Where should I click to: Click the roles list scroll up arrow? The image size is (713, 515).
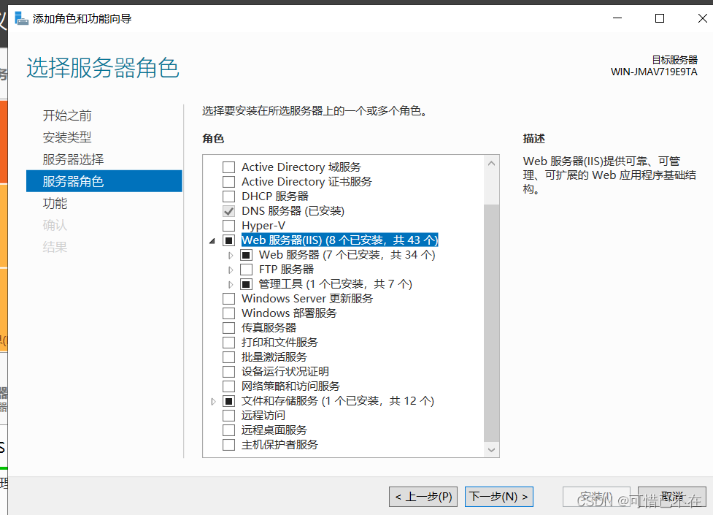pyautogui.click(x=491, y=163)
